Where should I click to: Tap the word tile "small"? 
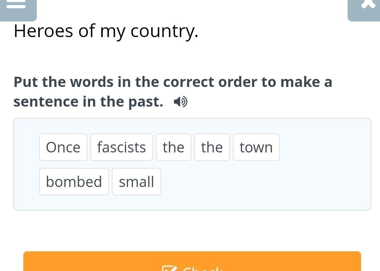(x=136, y=182)
